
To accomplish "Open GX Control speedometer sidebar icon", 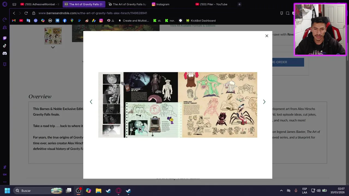I will 5,20.
